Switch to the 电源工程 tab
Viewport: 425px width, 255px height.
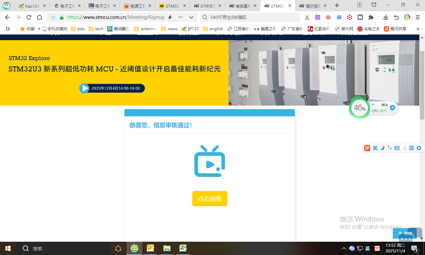point(137,6)
